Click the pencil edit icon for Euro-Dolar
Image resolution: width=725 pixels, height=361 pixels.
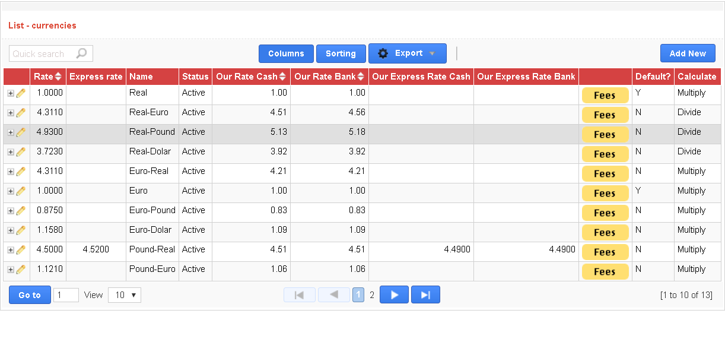click(21, 230)
